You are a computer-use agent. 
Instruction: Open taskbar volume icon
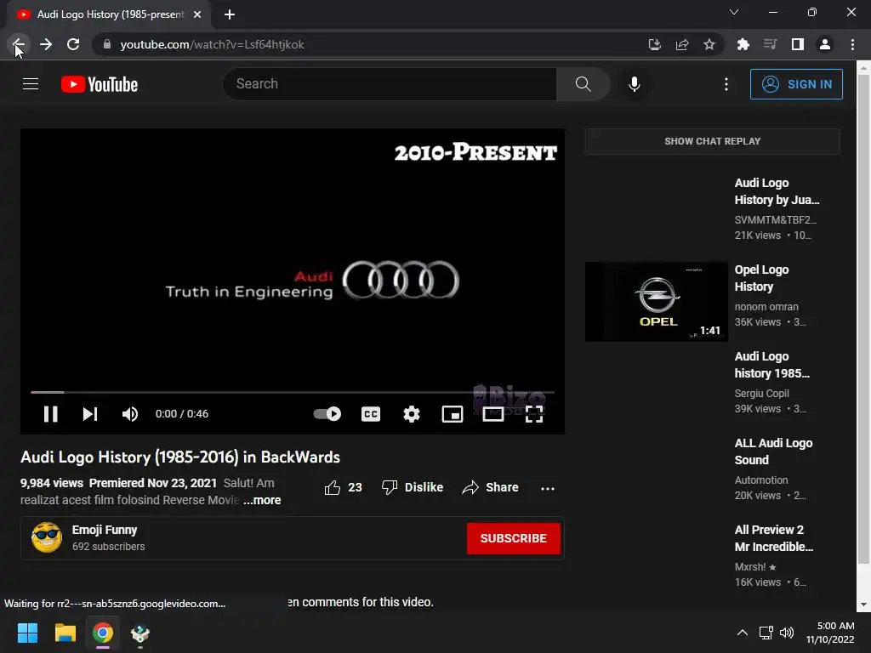(786, 633)
